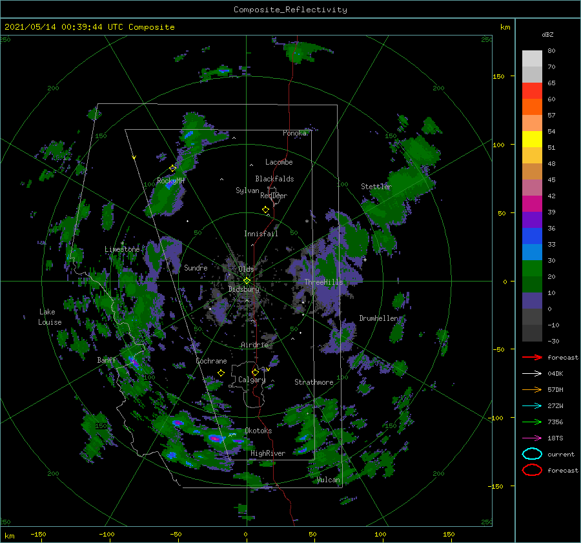Click the yellow diamond marker near Cochrane
The height and width of the screenshot is (543, 581).
[221, 373]
